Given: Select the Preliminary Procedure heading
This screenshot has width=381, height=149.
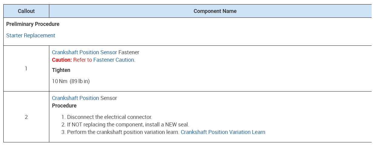Looking at the screenshot, I should tap(33, 24).
